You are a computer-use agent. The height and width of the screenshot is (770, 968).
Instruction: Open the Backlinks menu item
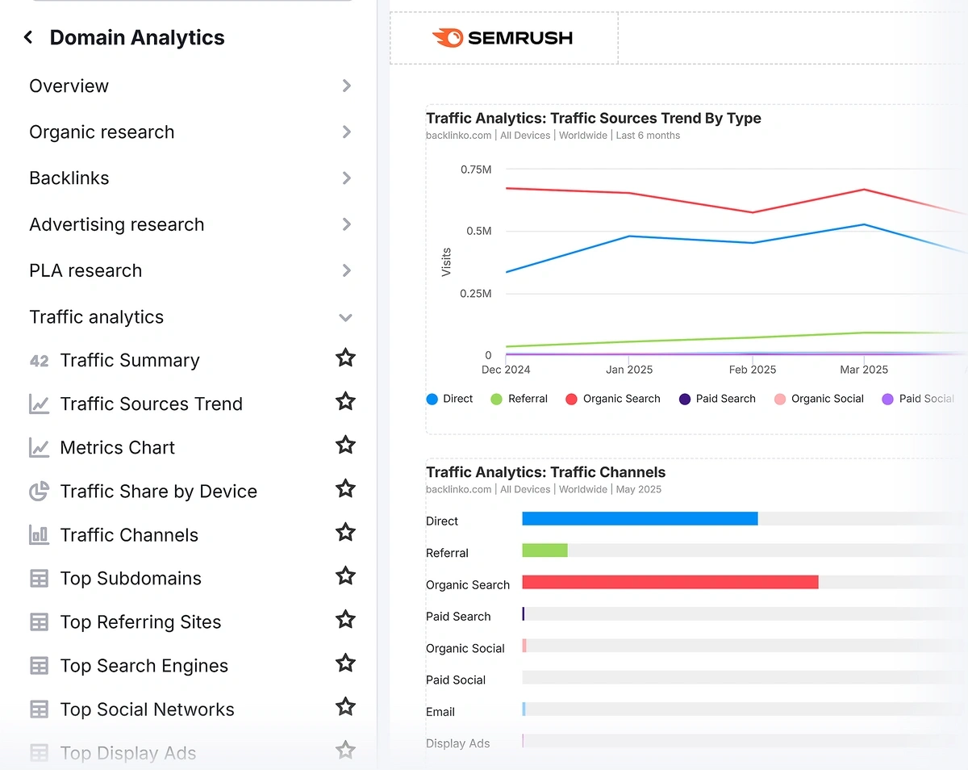(69, 178)
